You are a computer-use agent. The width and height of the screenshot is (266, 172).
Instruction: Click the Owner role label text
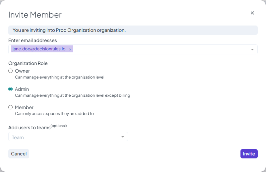pyautogui.click(x=22, y=71)
